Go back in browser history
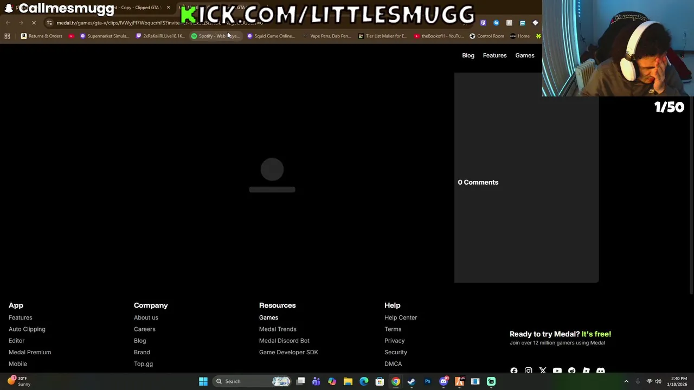This screenshot has width=694, height=390. pos(8,23)
